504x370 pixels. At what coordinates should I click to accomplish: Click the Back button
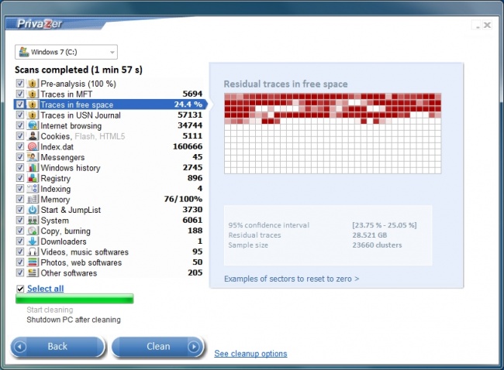pos(58,347)
